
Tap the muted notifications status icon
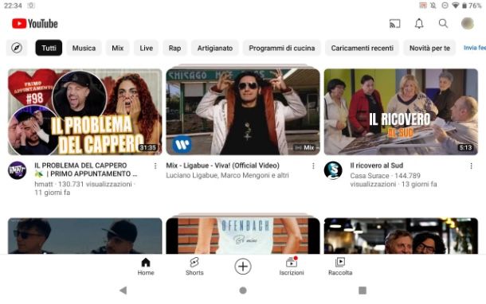(x=433, y=6)
